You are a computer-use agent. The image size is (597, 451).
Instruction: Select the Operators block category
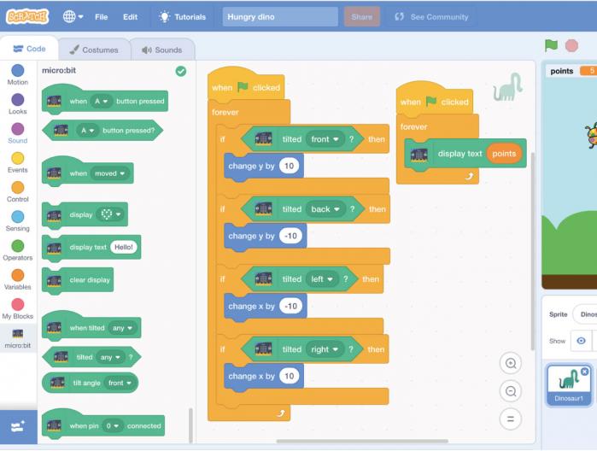click(x=18, y=250)
